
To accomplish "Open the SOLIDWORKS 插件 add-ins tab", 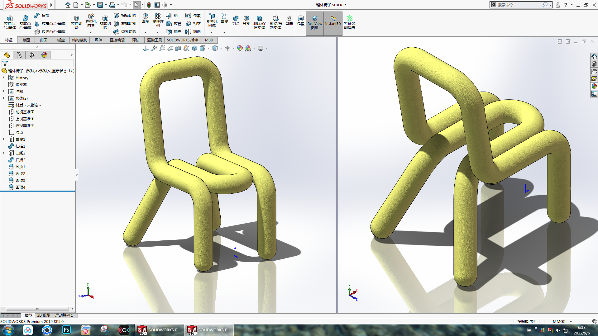I will 182,40.
